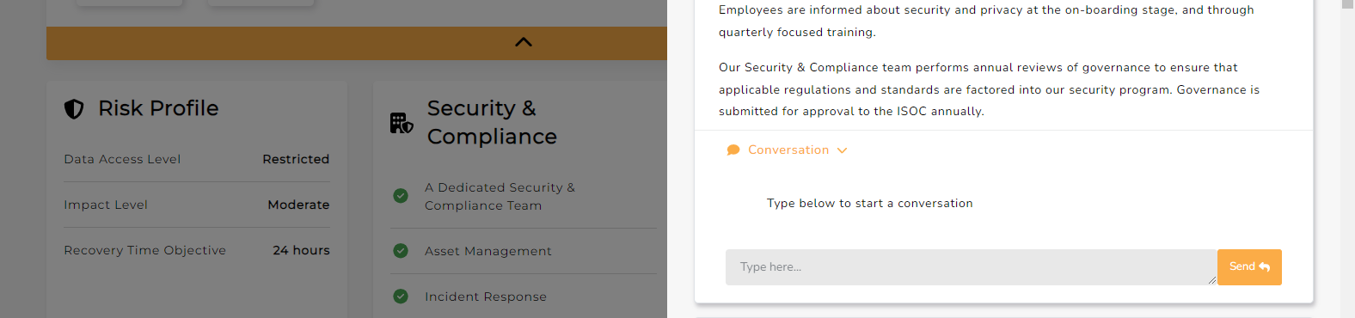This screenshot has width=1355, height=318.
Task: Click the green check beside Dedicated Security Team
Action: (401, 196)
